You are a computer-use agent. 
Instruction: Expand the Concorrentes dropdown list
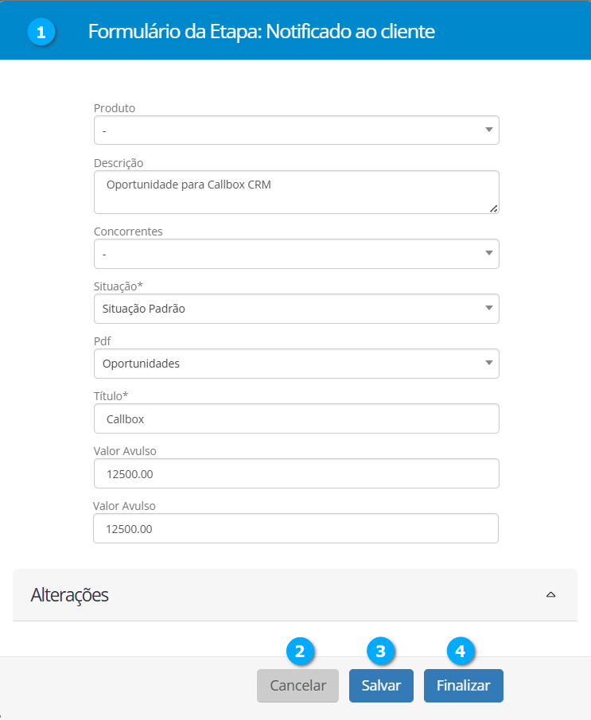(296, 254)
